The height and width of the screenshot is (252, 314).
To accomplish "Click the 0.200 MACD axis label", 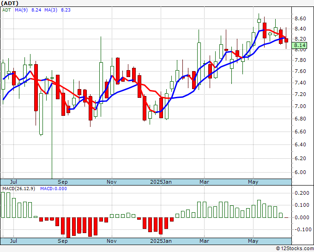I will 302,193.
